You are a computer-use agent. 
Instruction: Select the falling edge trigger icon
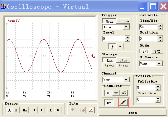tap(120, 46)
